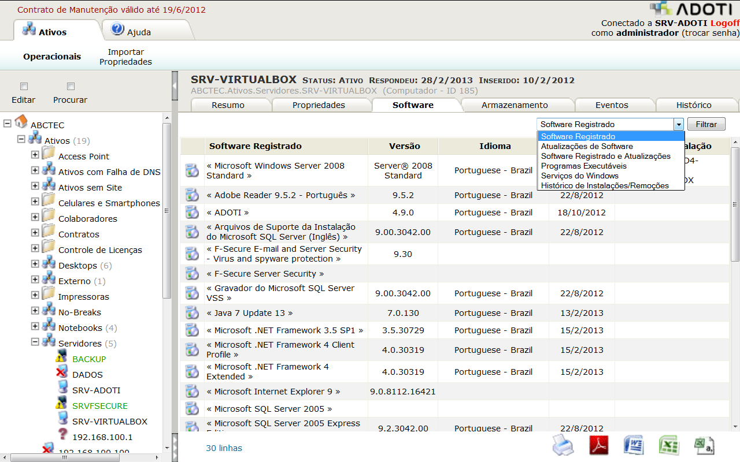
Task: Click the trocar senha link
Action: (x=711, y=33)
